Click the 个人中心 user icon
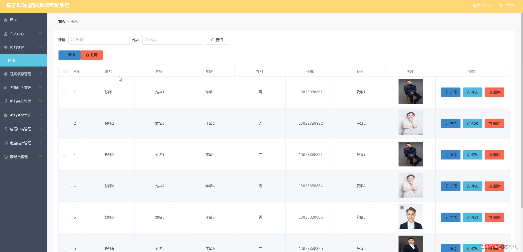The image size is (523, 252). point(5,33)
